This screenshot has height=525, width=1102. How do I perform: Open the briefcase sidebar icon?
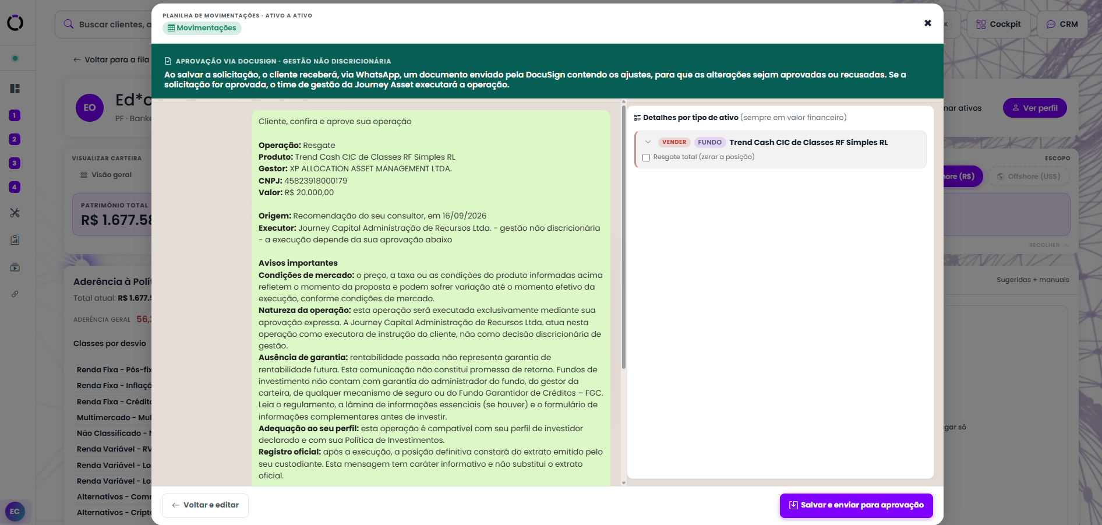(15, 267)
